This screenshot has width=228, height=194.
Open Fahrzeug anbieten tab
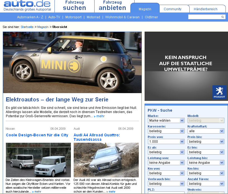[x=112, y=6]
